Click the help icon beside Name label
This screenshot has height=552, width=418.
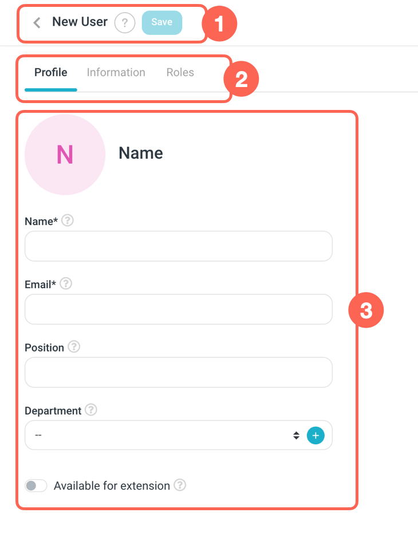68,220
